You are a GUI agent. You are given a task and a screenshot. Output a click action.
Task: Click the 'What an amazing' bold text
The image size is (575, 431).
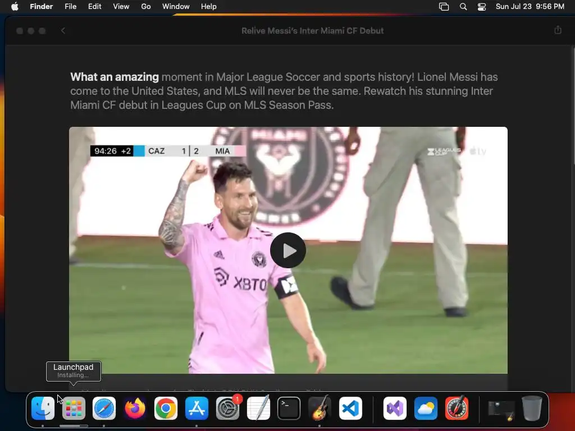point(115,77)
